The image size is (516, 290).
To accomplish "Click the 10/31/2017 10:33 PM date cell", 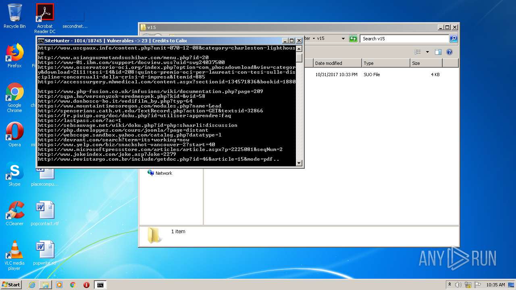I will point(336,75).
